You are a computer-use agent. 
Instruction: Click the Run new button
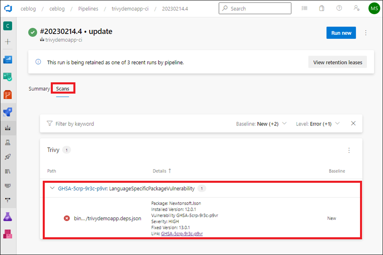pyautogui.click(x=341, y=33)
